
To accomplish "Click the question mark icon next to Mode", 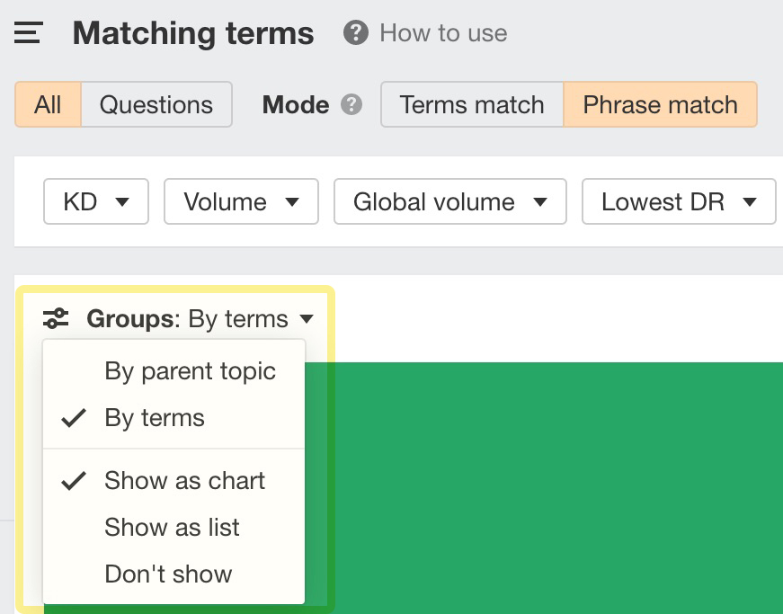I will click(353, 105).
